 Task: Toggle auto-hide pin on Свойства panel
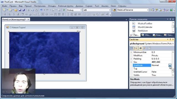[170, 39]
